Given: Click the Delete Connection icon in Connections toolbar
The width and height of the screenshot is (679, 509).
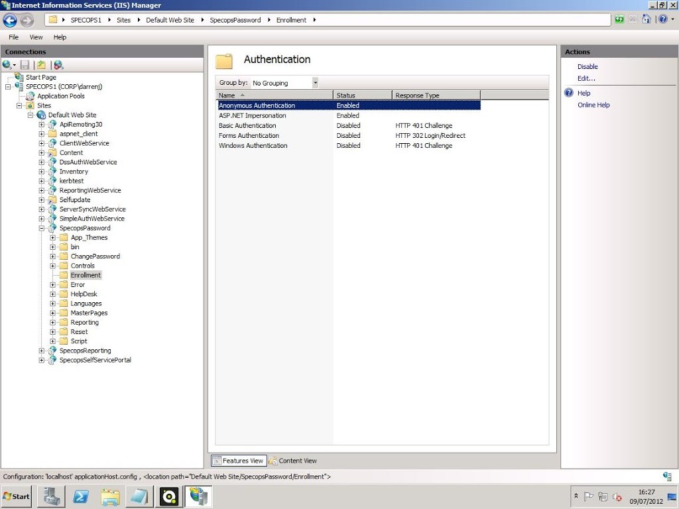Looking at the screenshot, I should coord(58,65).
